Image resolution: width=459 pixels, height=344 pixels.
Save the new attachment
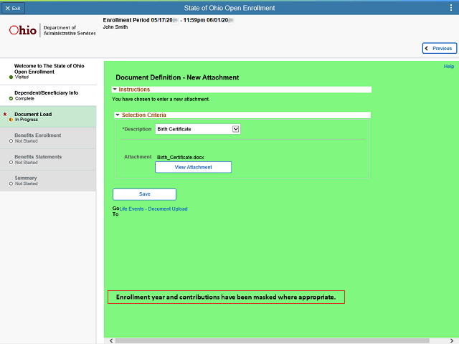point(144,194)
